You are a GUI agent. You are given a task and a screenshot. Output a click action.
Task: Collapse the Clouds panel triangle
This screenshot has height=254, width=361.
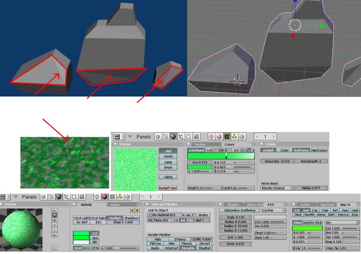coord(262,144)
